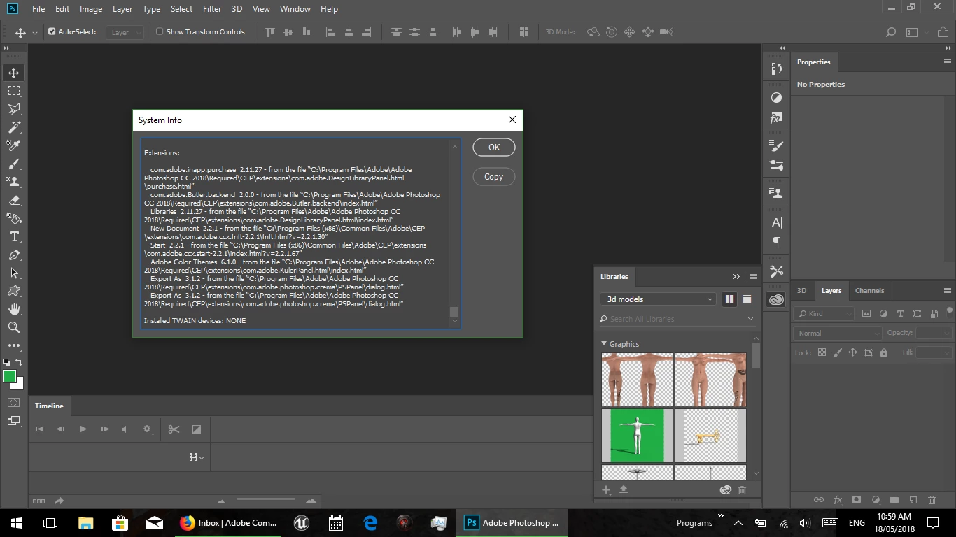Click the Add Content plus icon in Libraries
This screenshot has height=537, width=956.
(x=607, y=490)
